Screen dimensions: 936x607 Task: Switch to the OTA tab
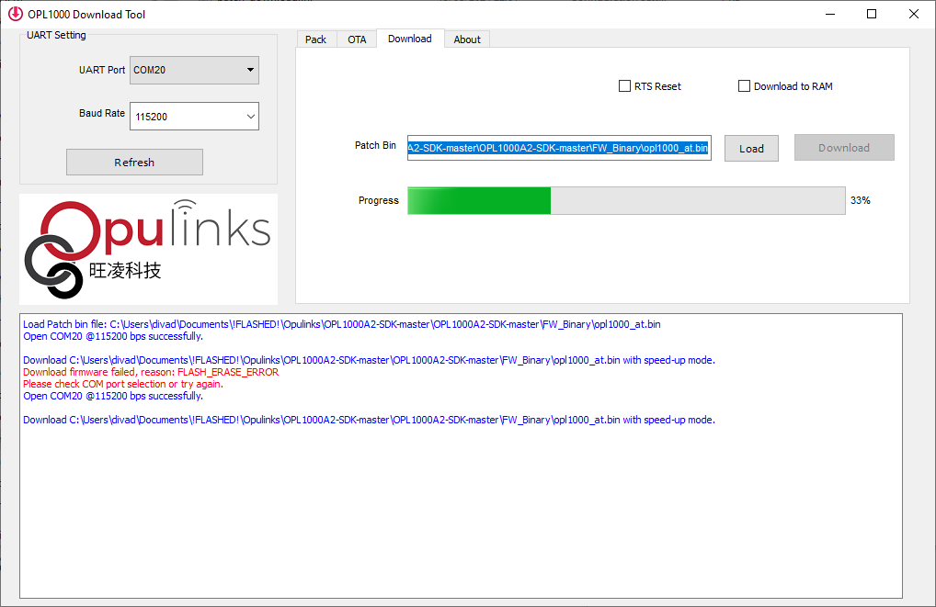click(357, 39)
